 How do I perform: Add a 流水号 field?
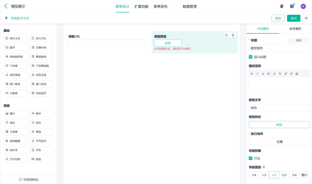pyautogui.click(x=15, y=150)
